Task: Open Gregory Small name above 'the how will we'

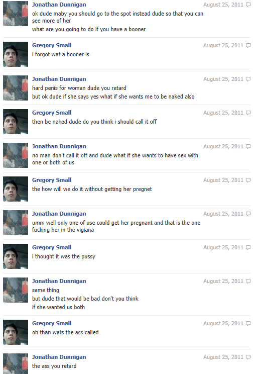Action: [x=52, y=180]
